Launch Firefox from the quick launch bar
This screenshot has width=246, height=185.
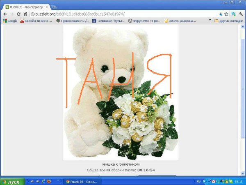pyautogui.click(x=49, y=181)
